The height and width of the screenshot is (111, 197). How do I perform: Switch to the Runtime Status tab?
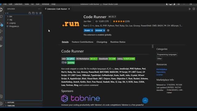pyautogui.click(x=118, y=42)
